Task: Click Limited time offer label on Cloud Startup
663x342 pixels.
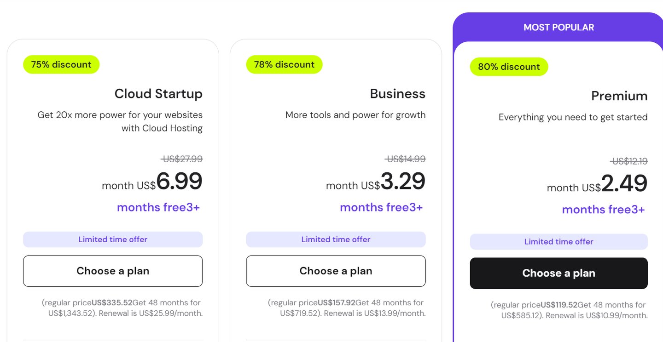Action: pyautogui.click(x=113, y=239)
